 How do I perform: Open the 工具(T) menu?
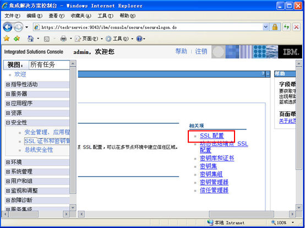(105, 16)
